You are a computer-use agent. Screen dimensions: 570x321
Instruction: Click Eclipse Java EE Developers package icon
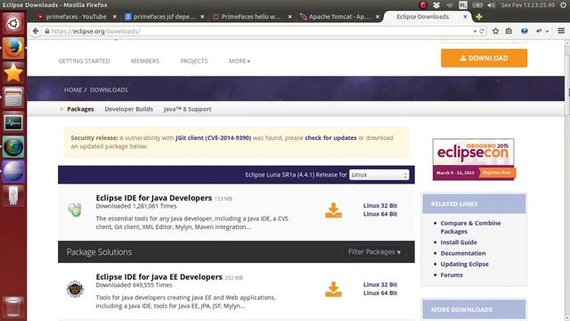(x=75, y=289)
